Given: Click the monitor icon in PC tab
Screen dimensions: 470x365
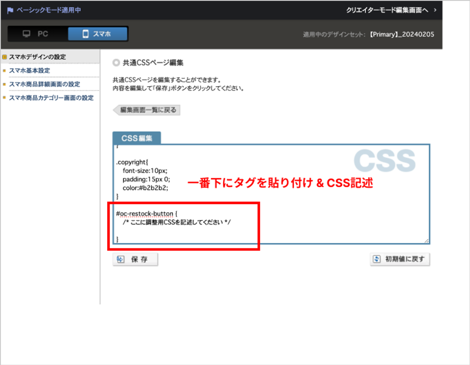Looking at the screenshot, I should (x=26, y=34).
